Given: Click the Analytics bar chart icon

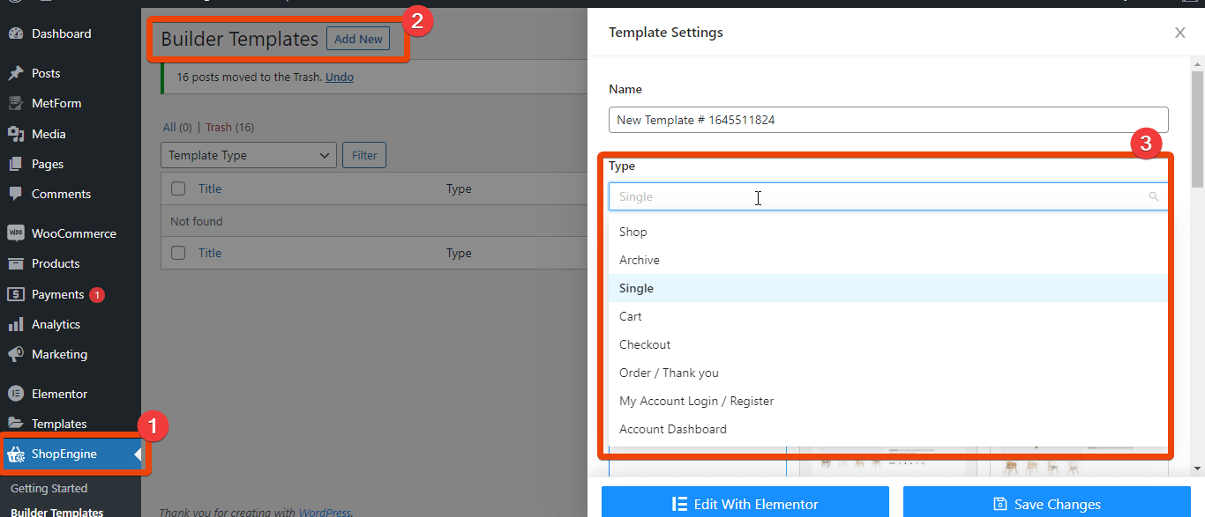Looking at the screenshot, I should (x=16, y=324).
